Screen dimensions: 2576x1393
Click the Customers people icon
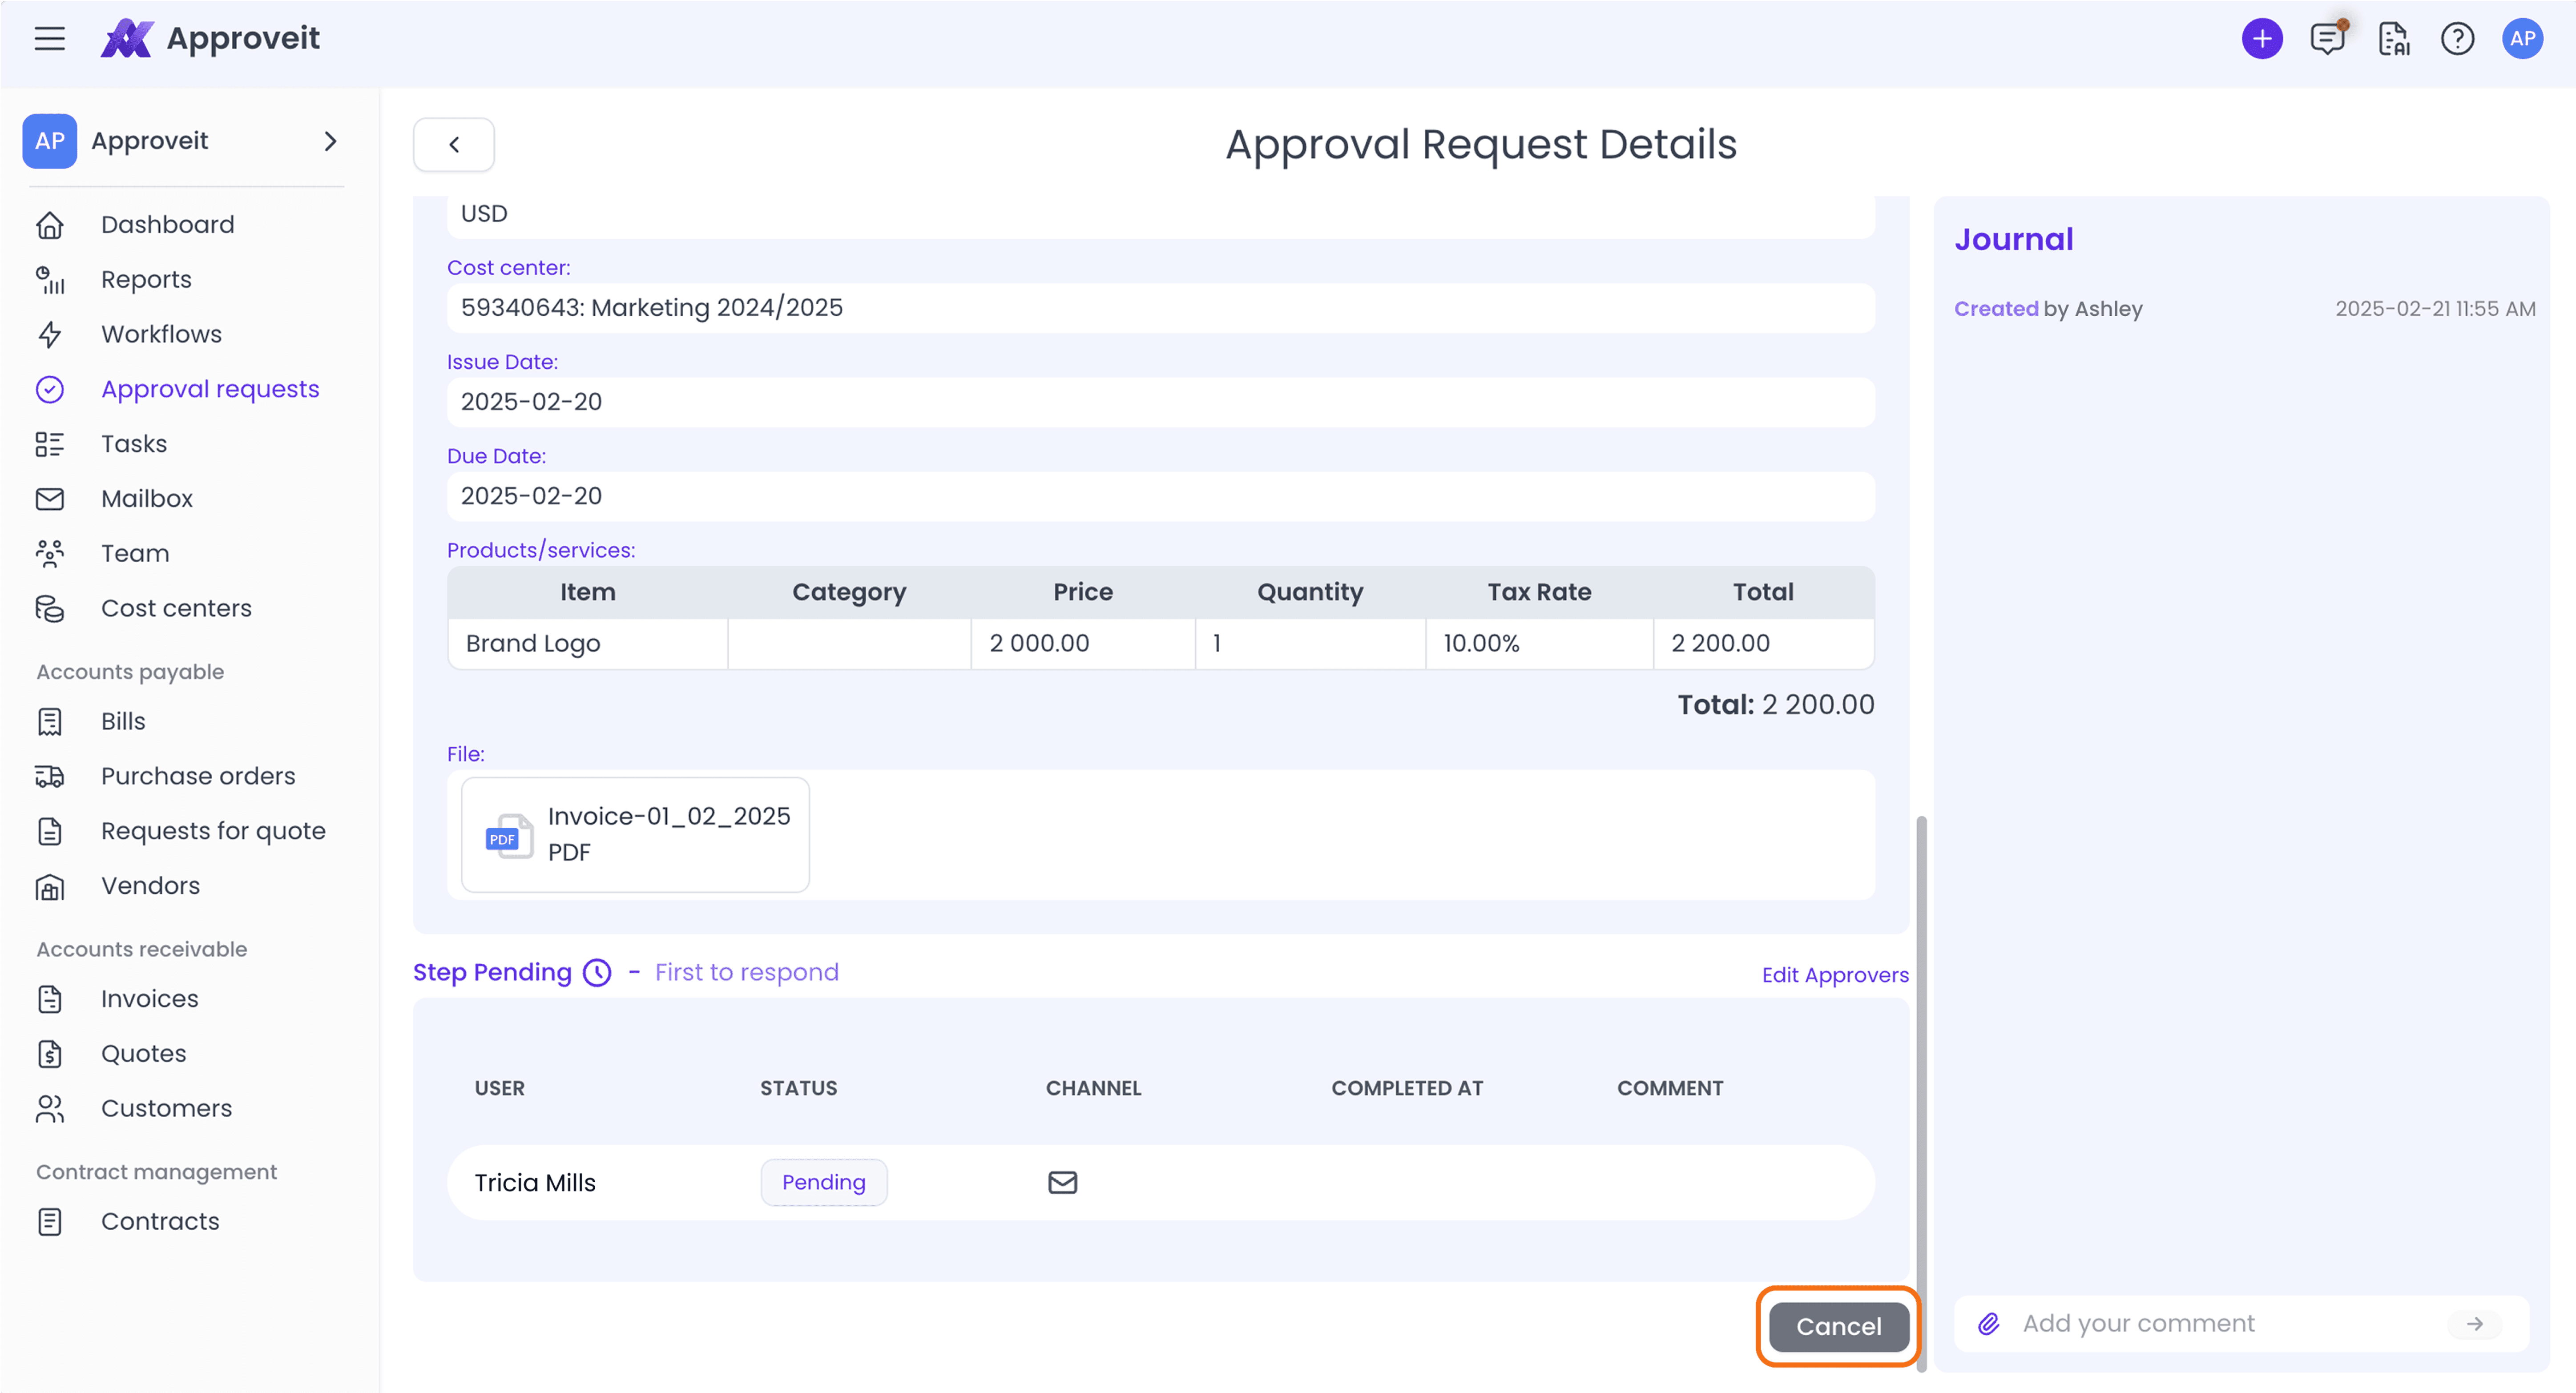pos(50,1109)
